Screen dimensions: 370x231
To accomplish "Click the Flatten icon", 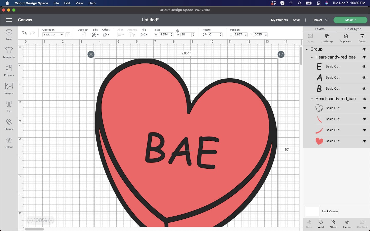I will (347, 224).
